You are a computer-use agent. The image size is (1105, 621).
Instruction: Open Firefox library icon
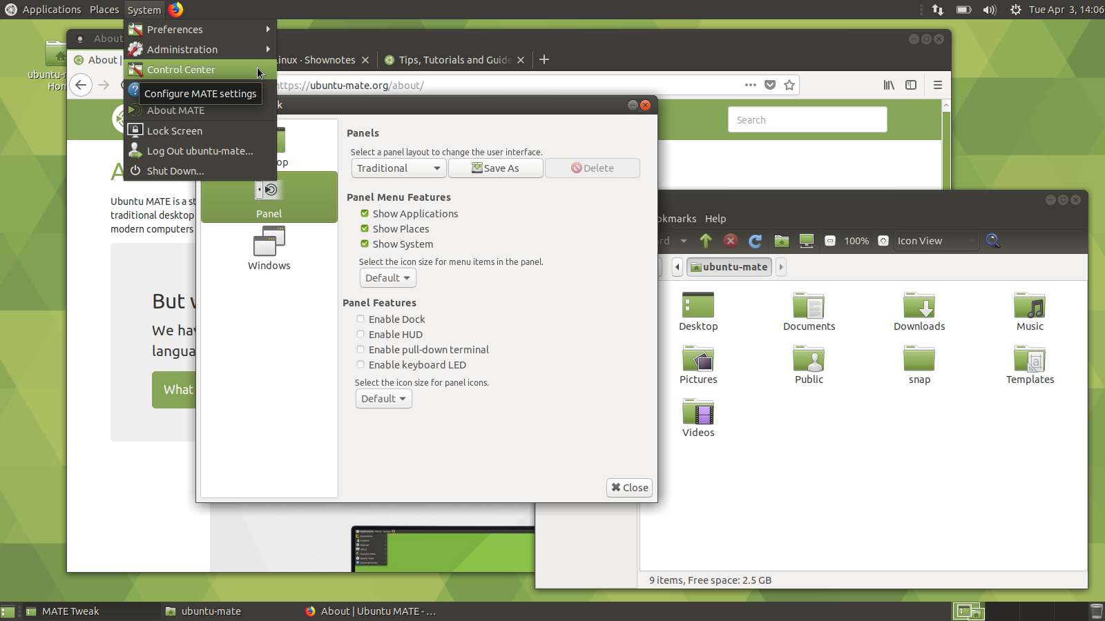(x=889, y=85)
